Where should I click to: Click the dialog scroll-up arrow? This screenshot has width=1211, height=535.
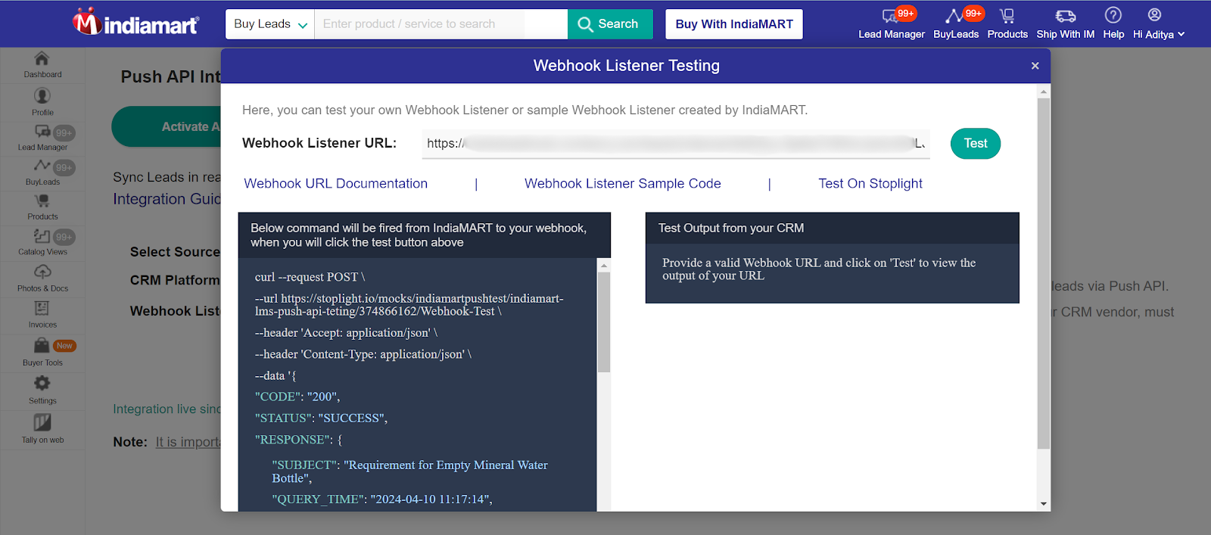tap(1044, 92)
